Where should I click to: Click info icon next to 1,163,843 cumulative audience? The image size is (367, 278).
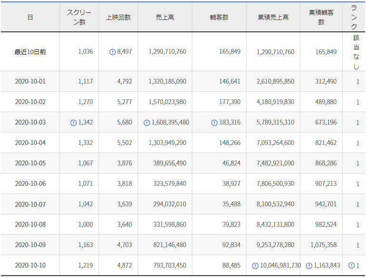click(x=309, y=266)
